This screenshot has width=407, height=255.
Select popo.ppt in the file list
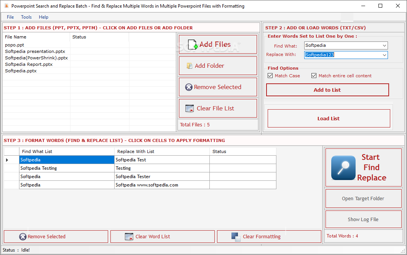(x=14, y=45)
